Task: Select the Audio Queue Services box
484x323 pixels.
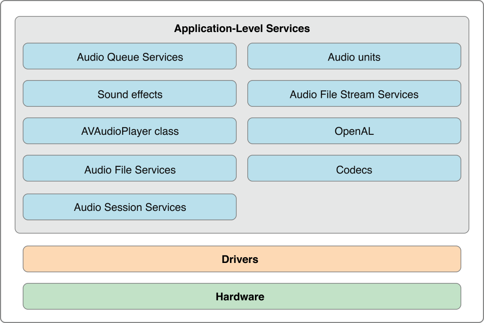Action: click(130, 56)
